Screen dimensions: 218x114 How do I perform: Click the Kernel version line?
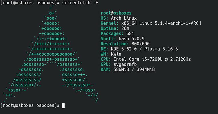click(151, 23)
